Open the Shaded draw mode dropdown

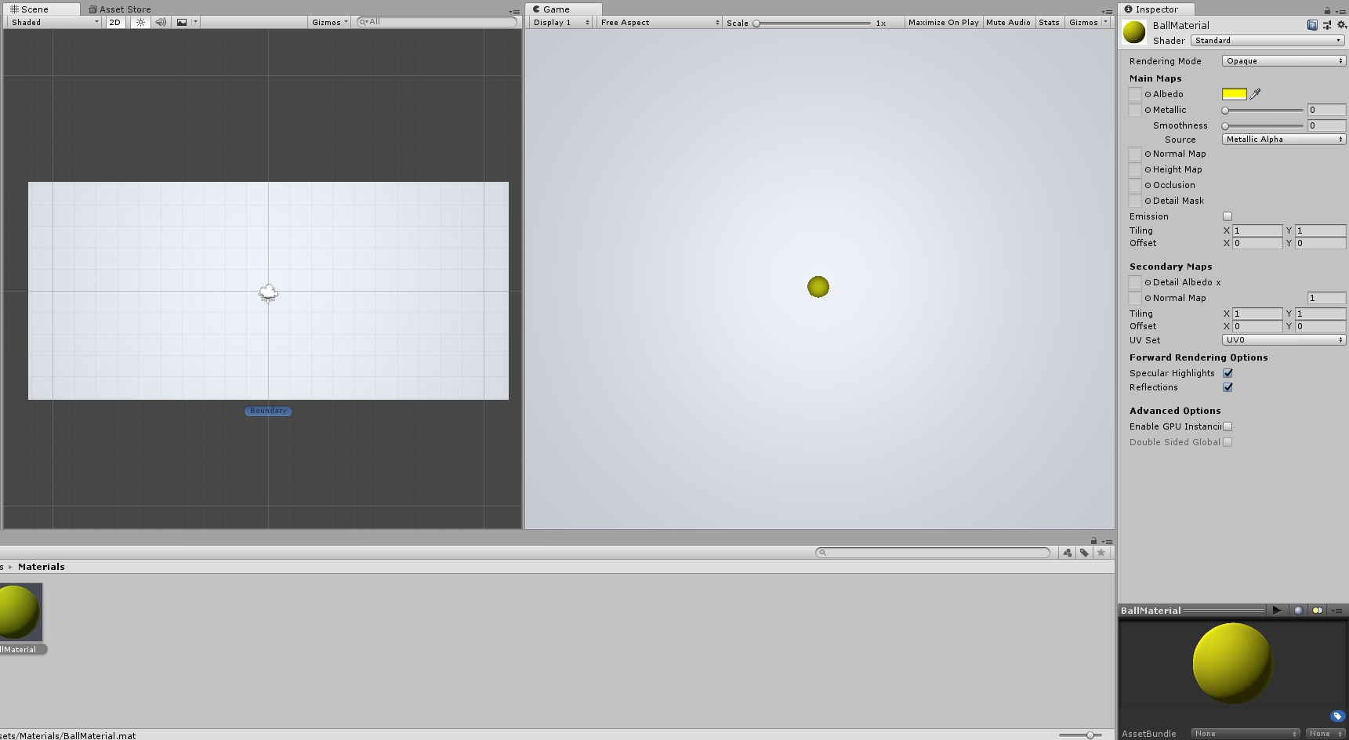[x=47, y=22]
